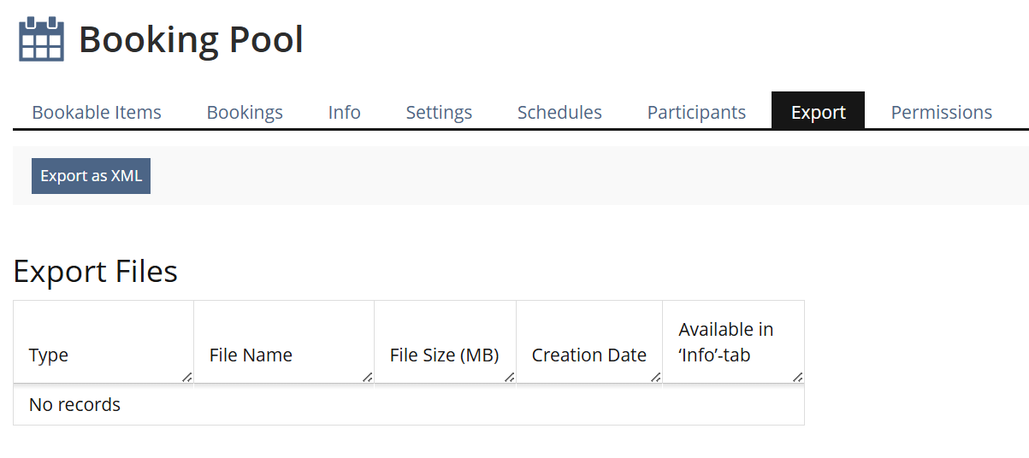Open the Permissions tab
The width and height of the screenshot is (1029, 458).
tap(941, 112)
